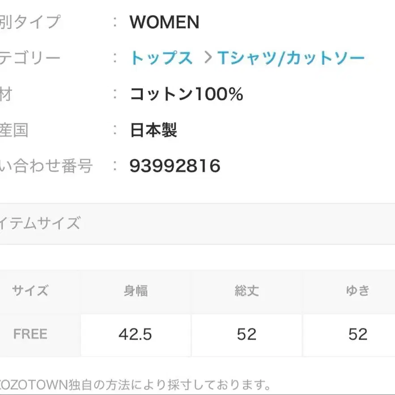
Task: Select the FREE size row
Action: click(30, 334)
